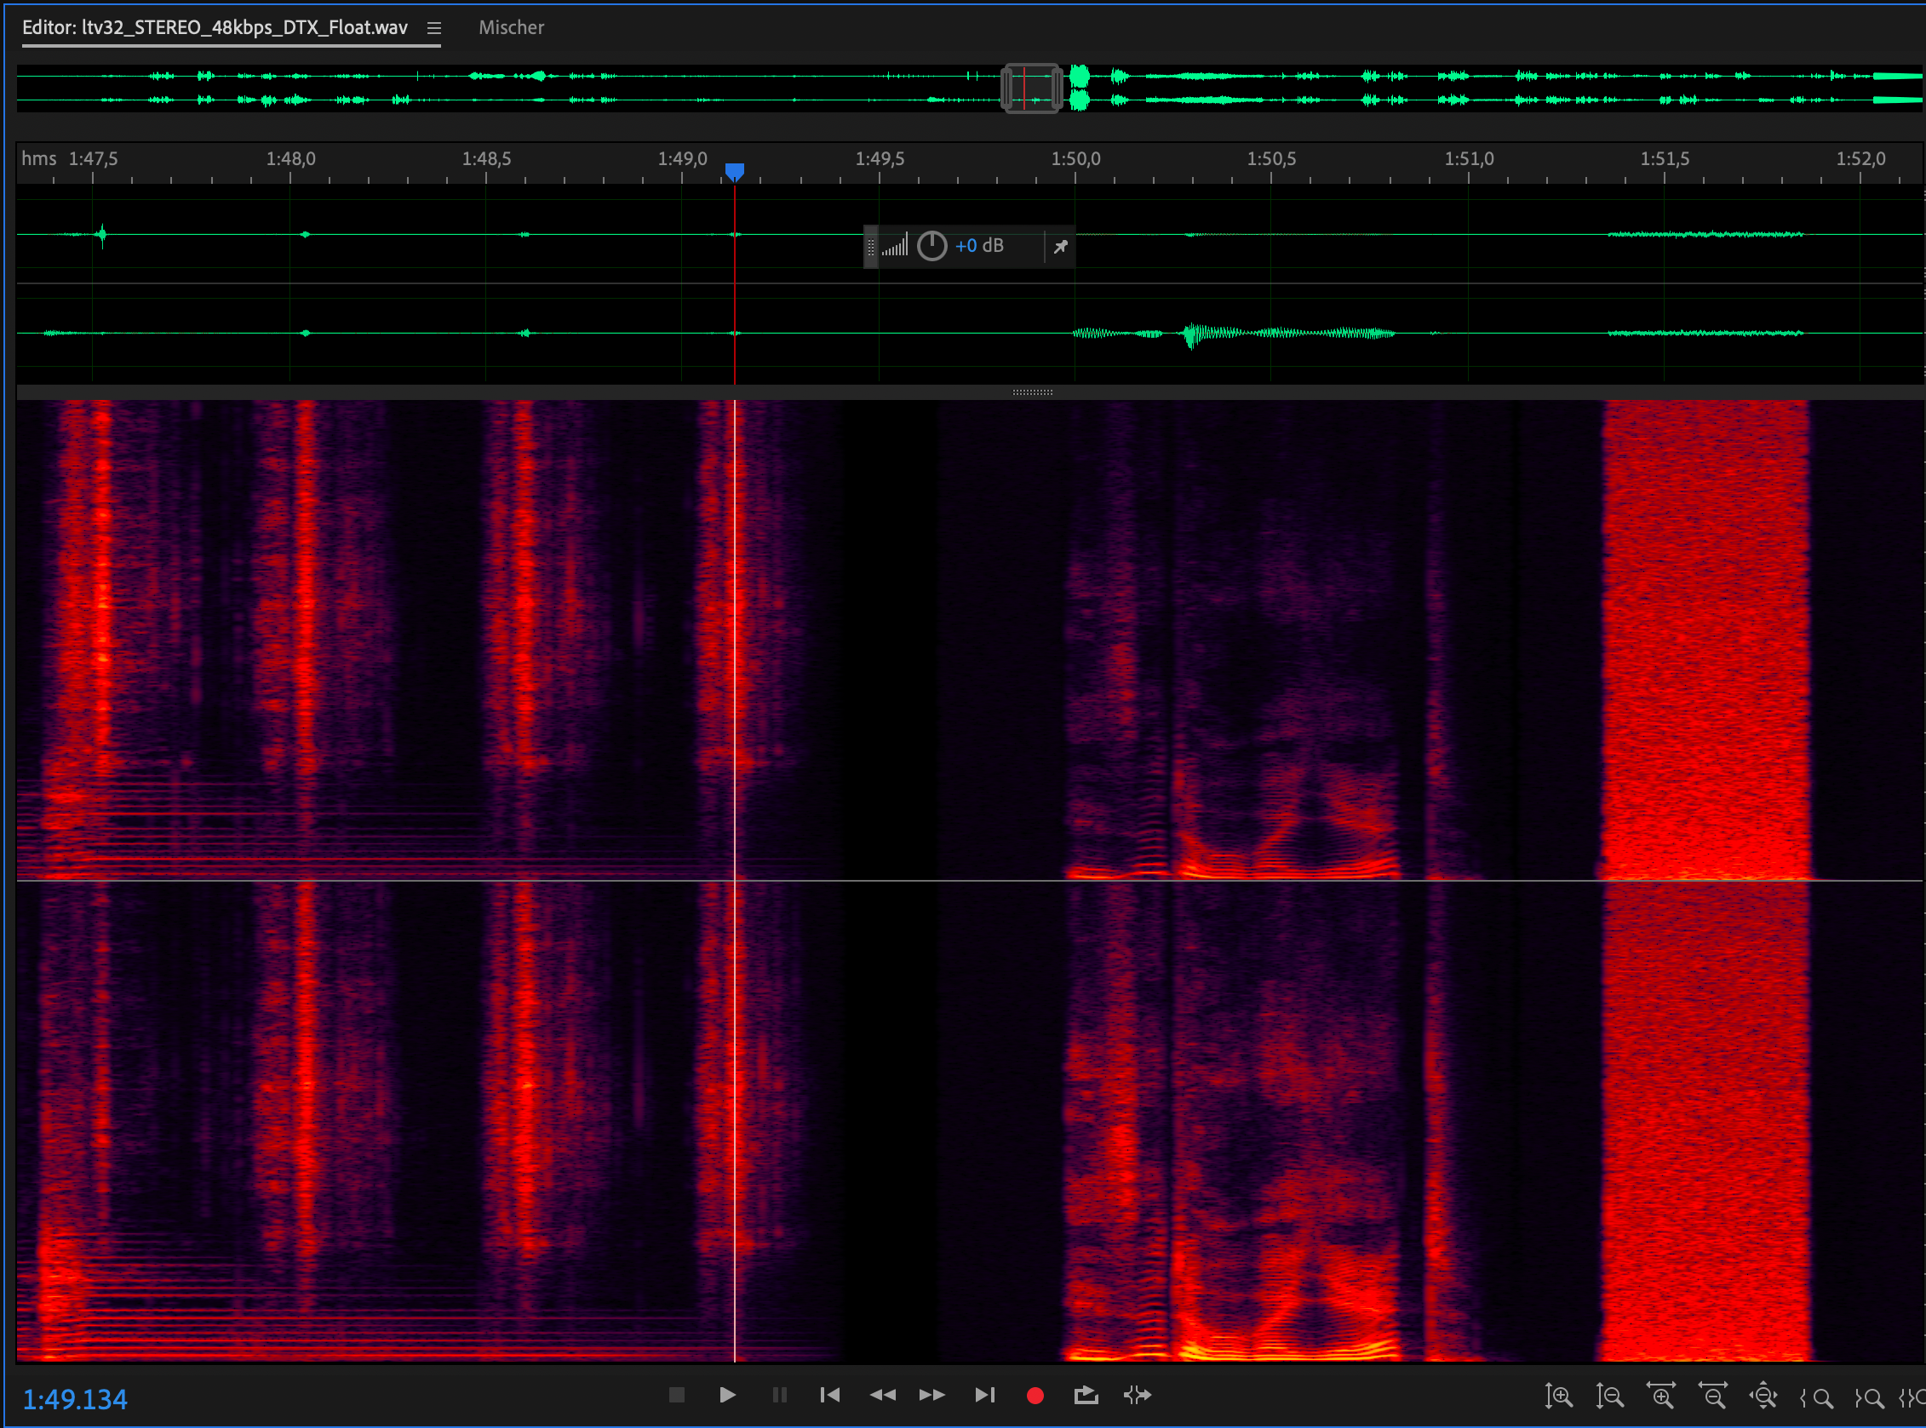
Task: Click the Rewind transport icon
Action: [x=882, y=1394]
